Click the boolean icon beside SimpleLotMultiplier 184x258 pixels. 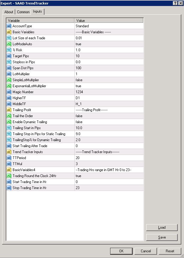(x=9, y=80)
